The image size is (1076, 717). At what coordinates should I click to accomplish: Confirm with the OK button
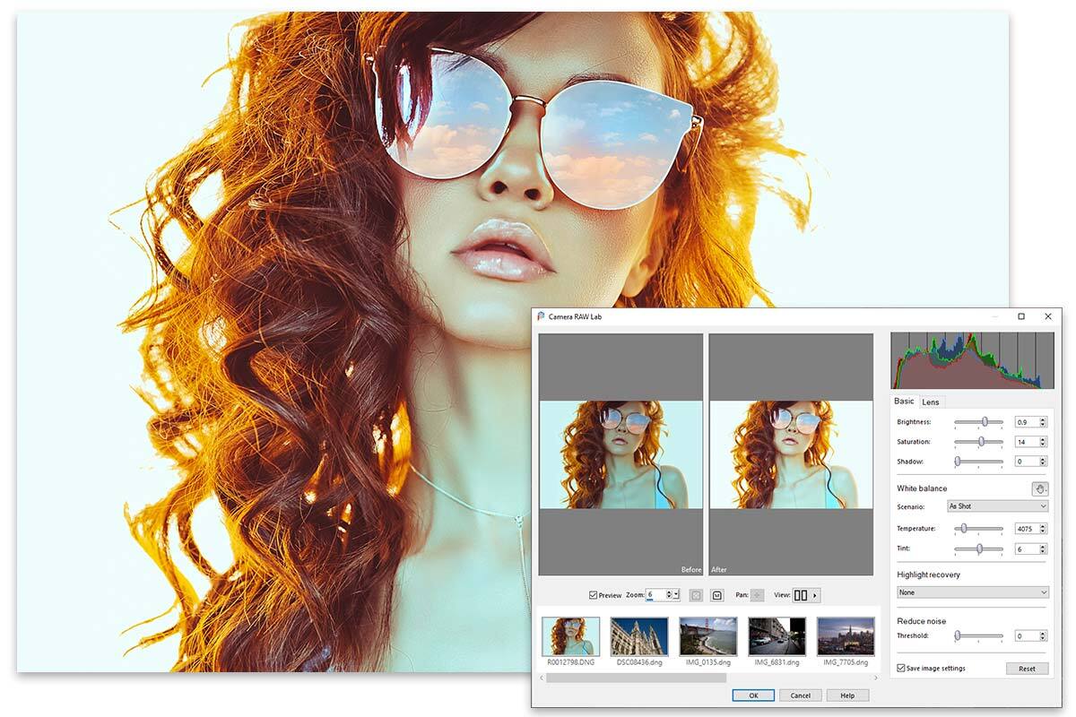click(x=753, y=695)
